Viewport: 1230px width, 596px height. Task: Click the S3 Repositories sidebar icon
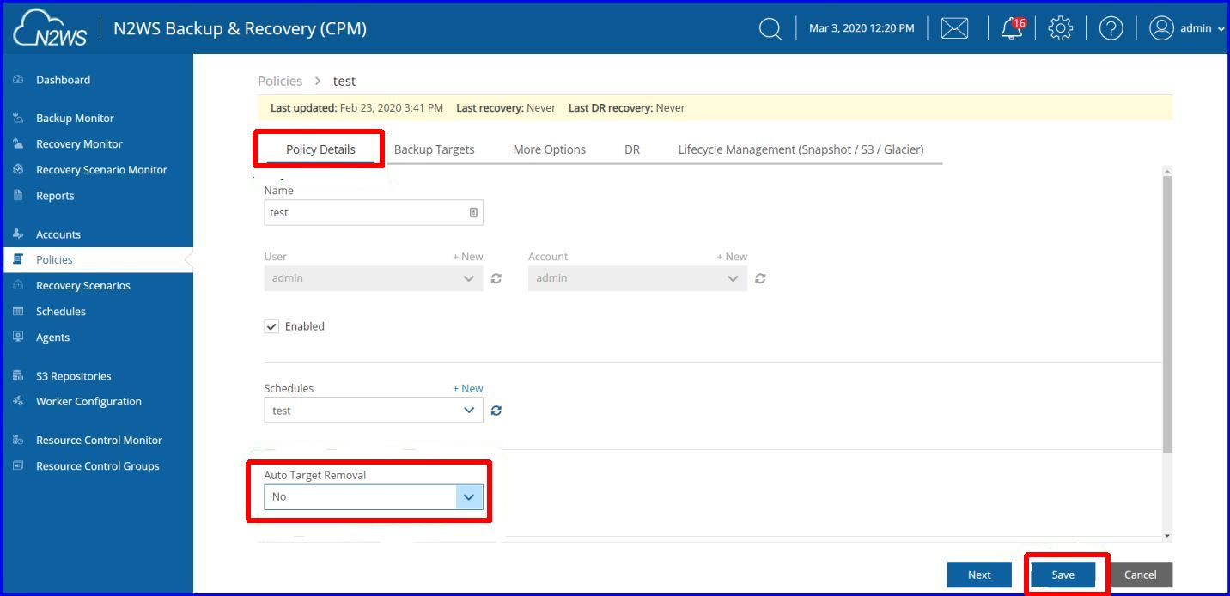(18, 375)
